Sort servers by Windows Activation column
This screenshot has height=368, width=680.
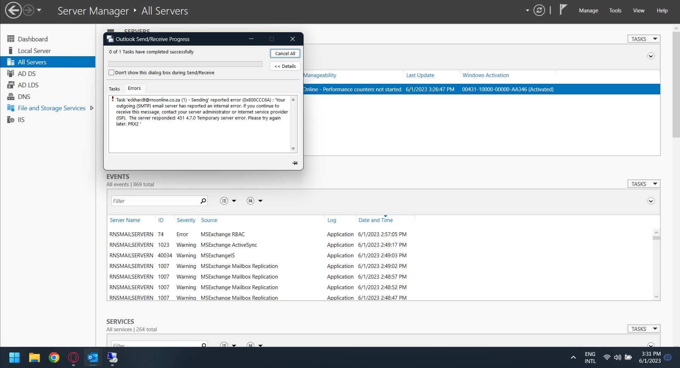(486, 75)
